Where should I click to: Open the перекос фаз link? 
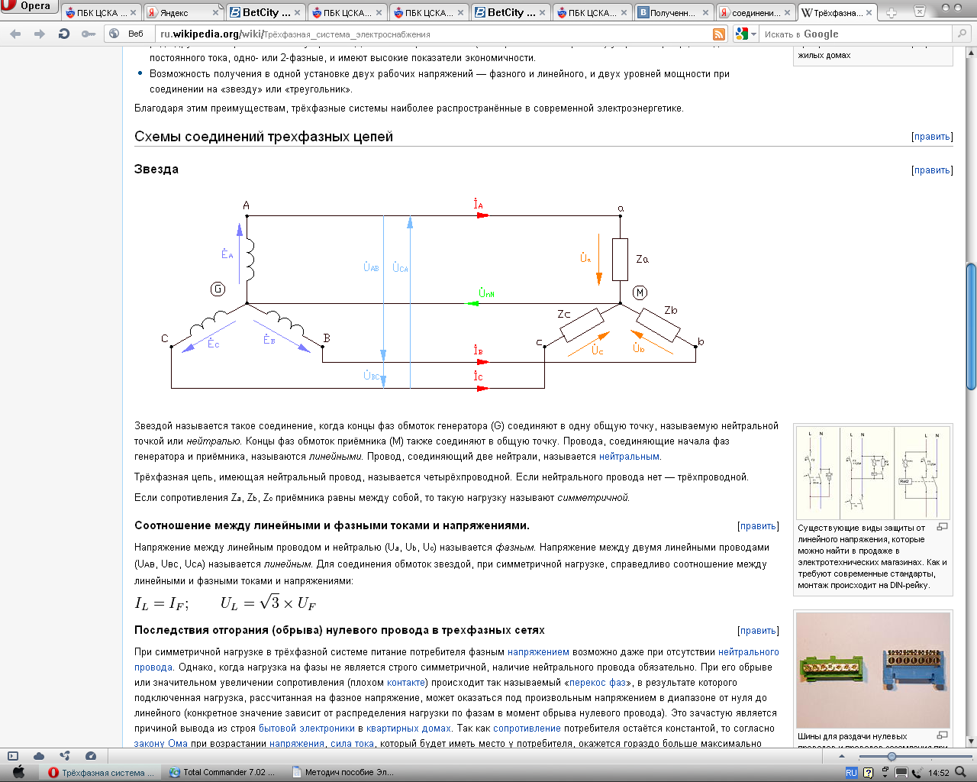(x=598, y=683)
